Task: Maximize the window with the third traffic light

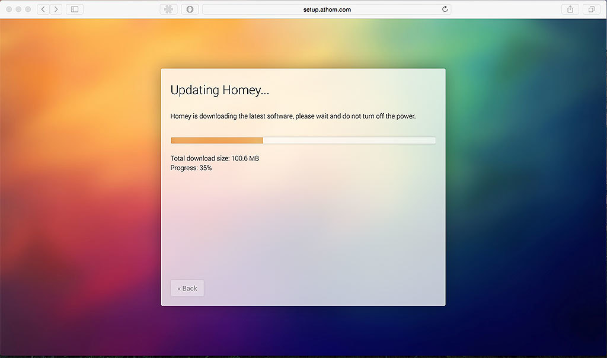Action: tap(28, 9)
